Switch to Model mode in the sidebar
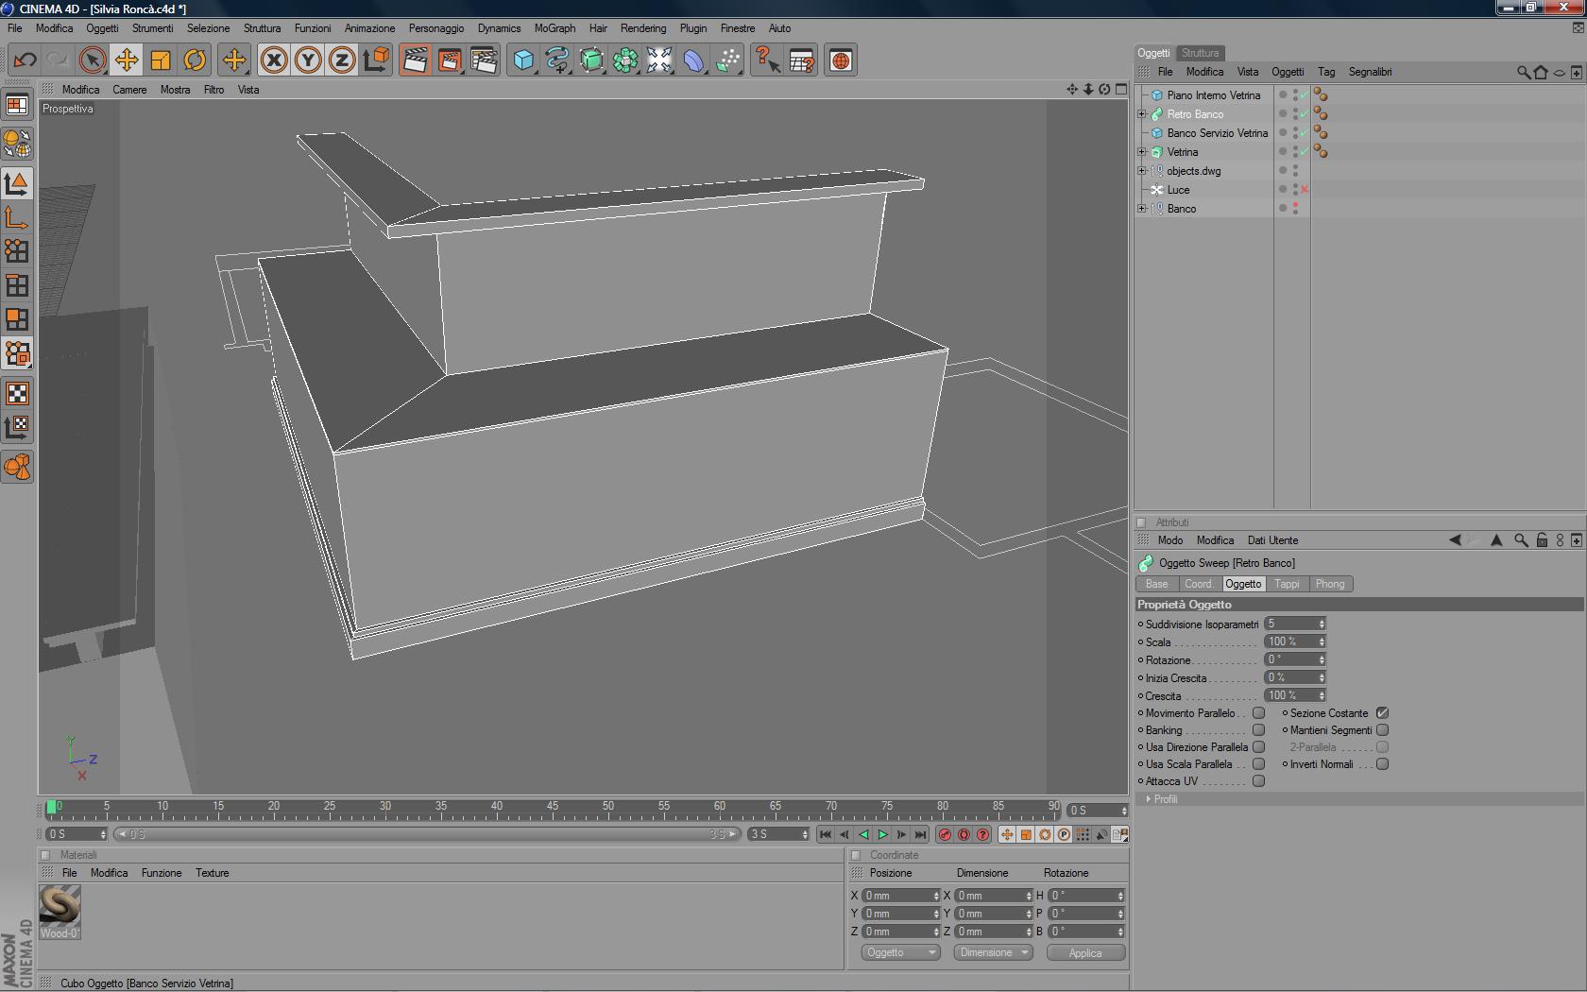Screen dimensions: 1587x992 (17, 183)
